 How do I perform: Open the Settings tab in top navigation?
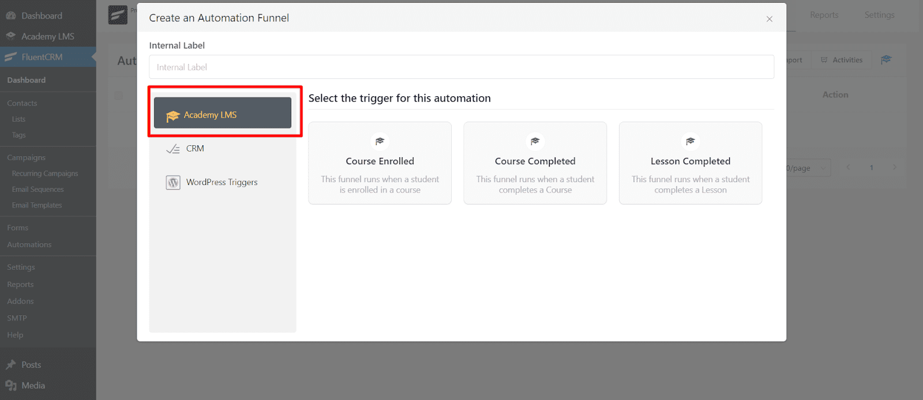click(x=879, y=15)
